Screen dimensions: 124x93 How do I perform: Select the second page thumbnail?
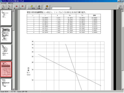coord(6,35)
